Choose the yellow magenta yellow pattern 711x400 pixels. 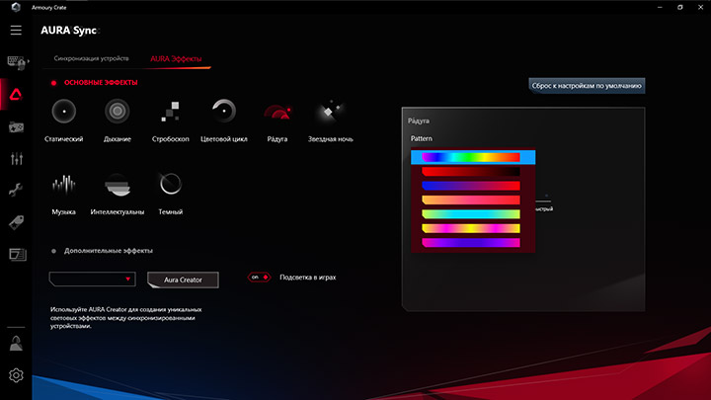click(x=471, y=228)
